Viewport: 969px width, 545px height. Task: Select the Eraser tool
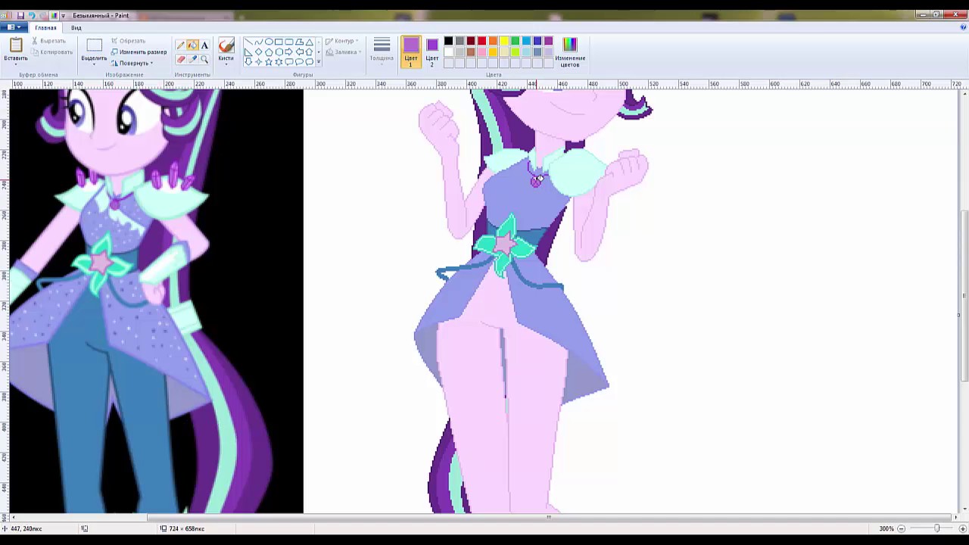coord(181,59)
